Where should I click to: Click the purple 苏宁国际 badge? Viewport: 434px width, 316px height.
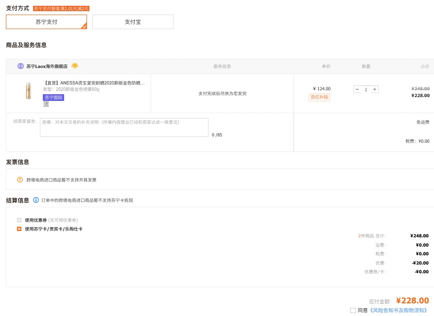pyautogui.click(x=53, y=97)
